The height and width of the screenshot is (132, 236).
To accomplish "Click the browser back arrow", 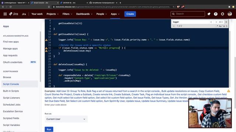I will click(3, 7).
